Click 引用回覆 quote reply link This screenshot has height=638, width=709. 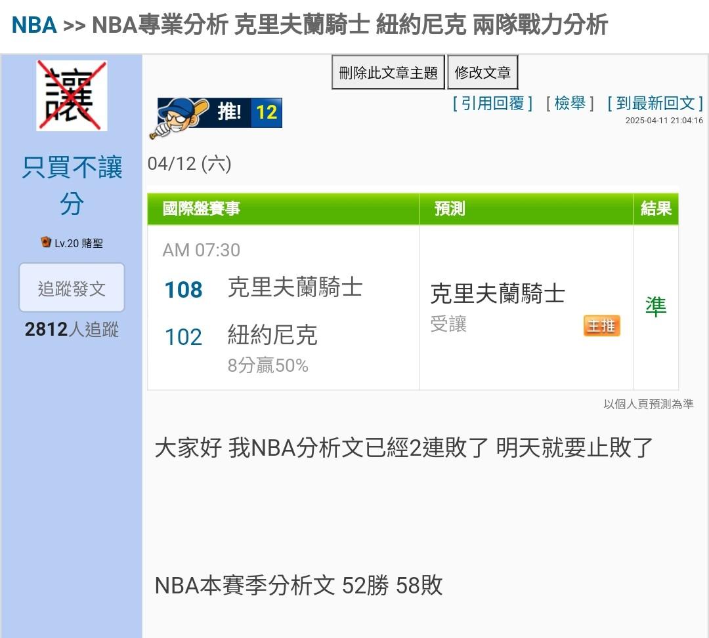[x=492, y=104]
